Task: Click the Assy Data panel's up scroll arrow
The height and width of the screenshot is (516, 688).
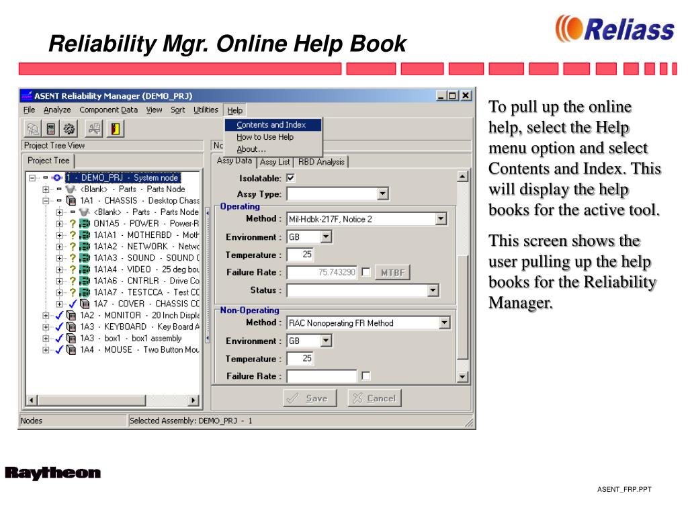Action: (462, 177)
